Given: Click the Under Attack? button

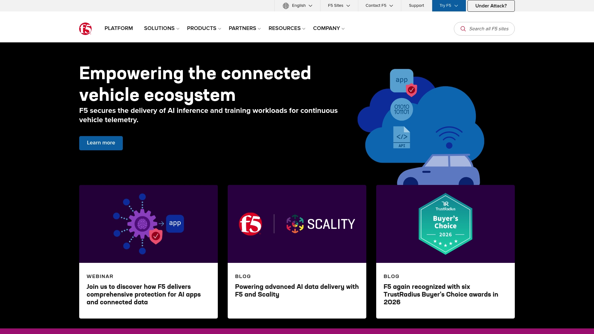Looking at the screenshot, I should click(491, 6).
